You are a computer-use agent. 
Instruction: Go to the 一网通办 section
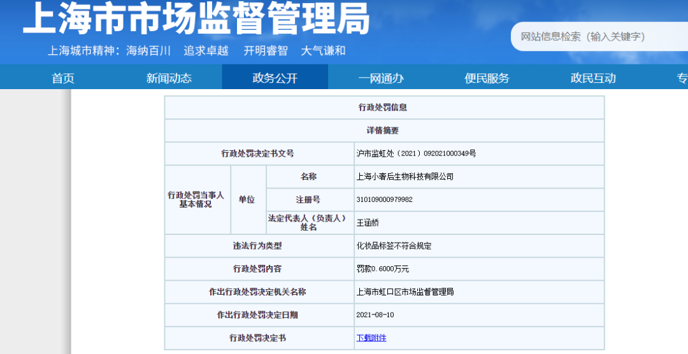point(381,78)
